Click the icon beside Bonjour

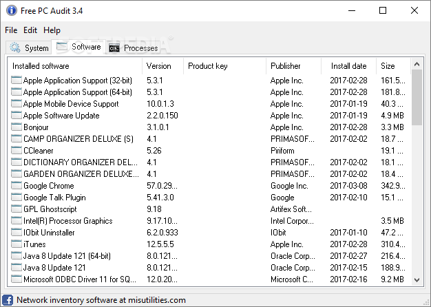coord(17,127)
